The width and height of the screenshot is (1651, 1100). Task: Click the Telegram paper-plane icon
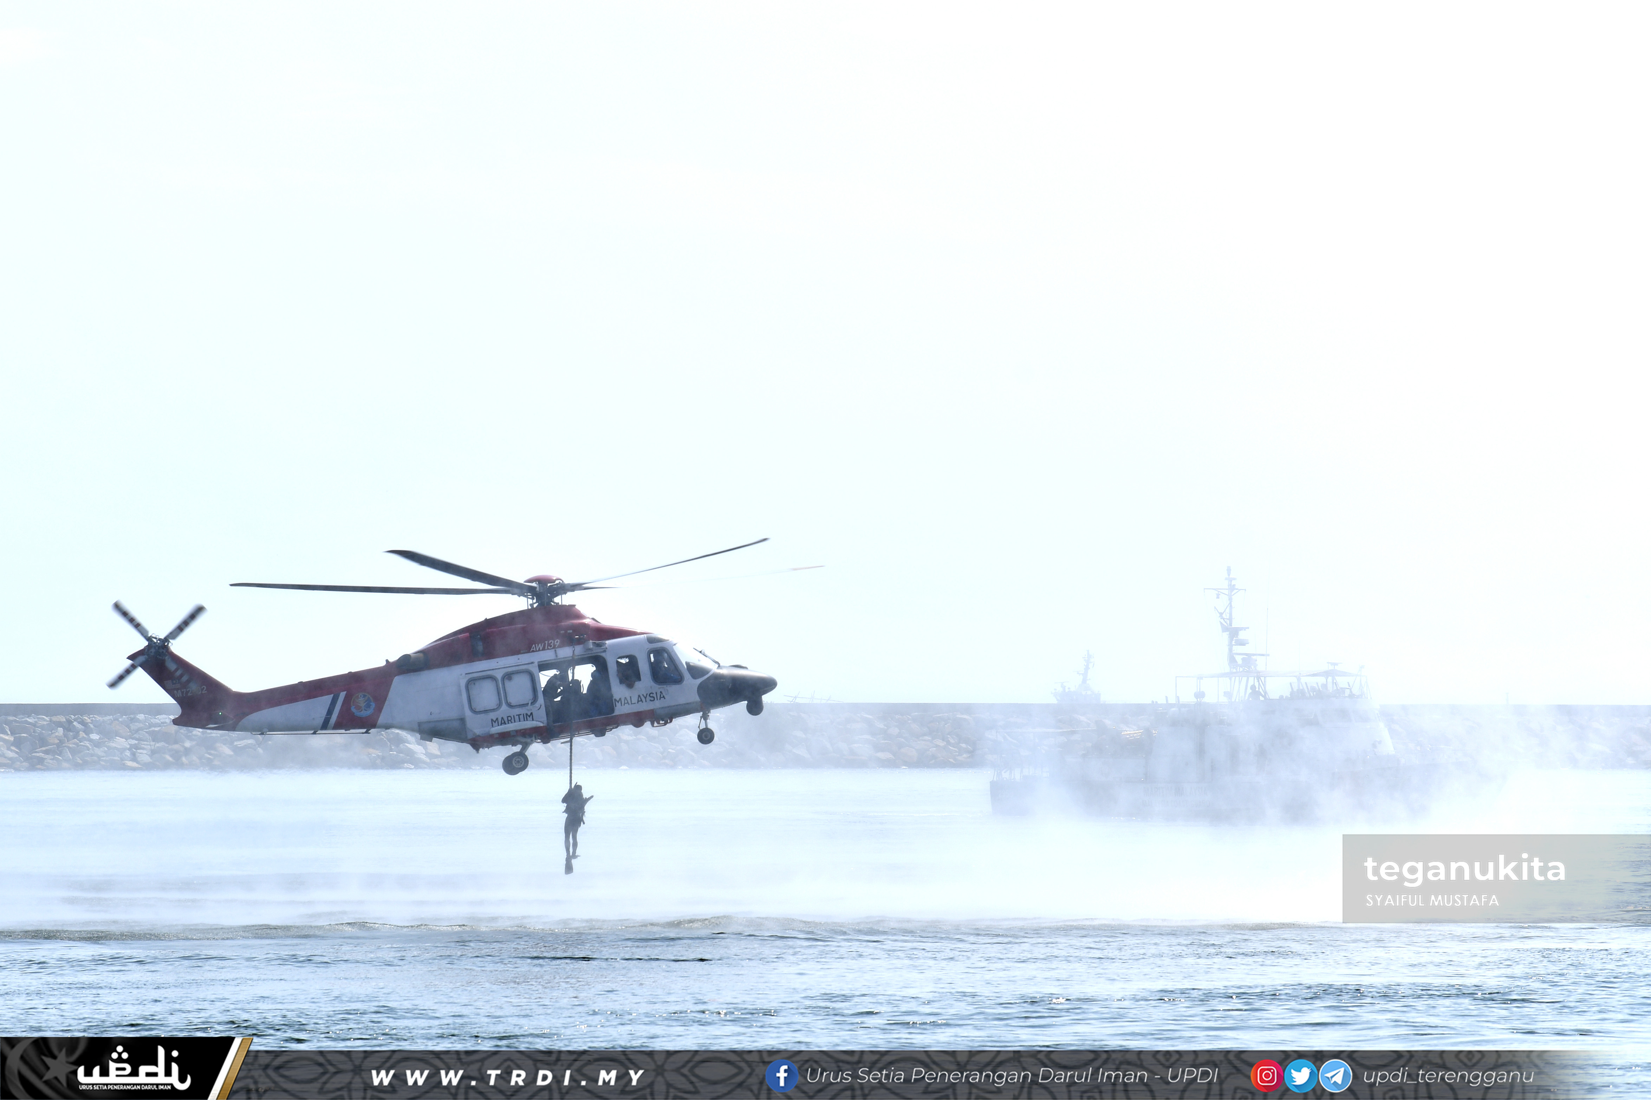1335,1075
